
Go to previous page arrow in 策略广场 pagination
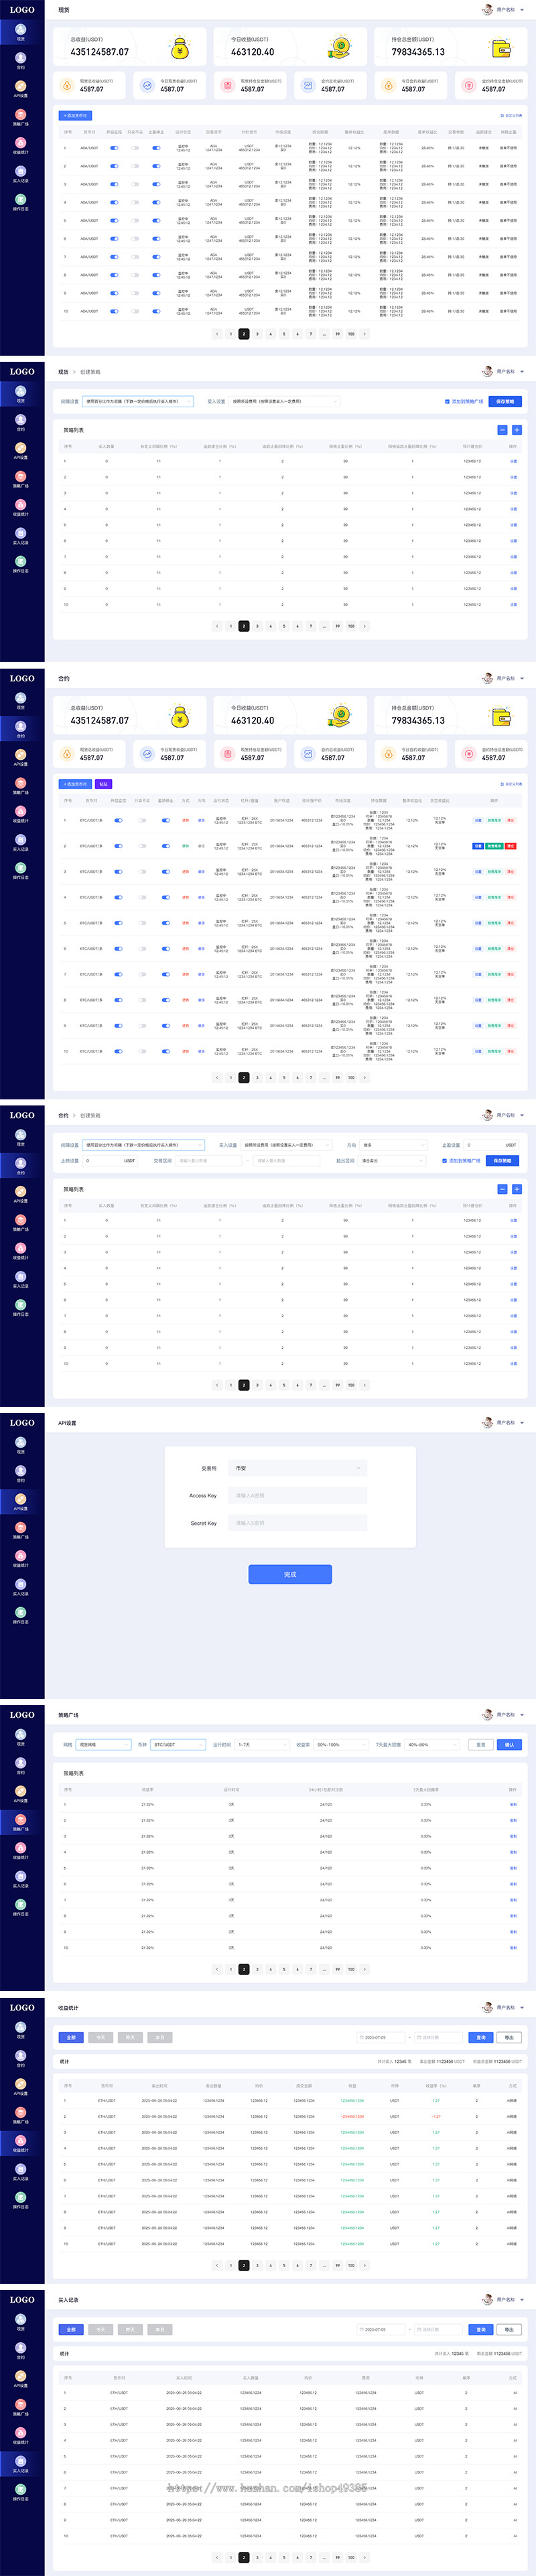click(x=217, y=1969)
